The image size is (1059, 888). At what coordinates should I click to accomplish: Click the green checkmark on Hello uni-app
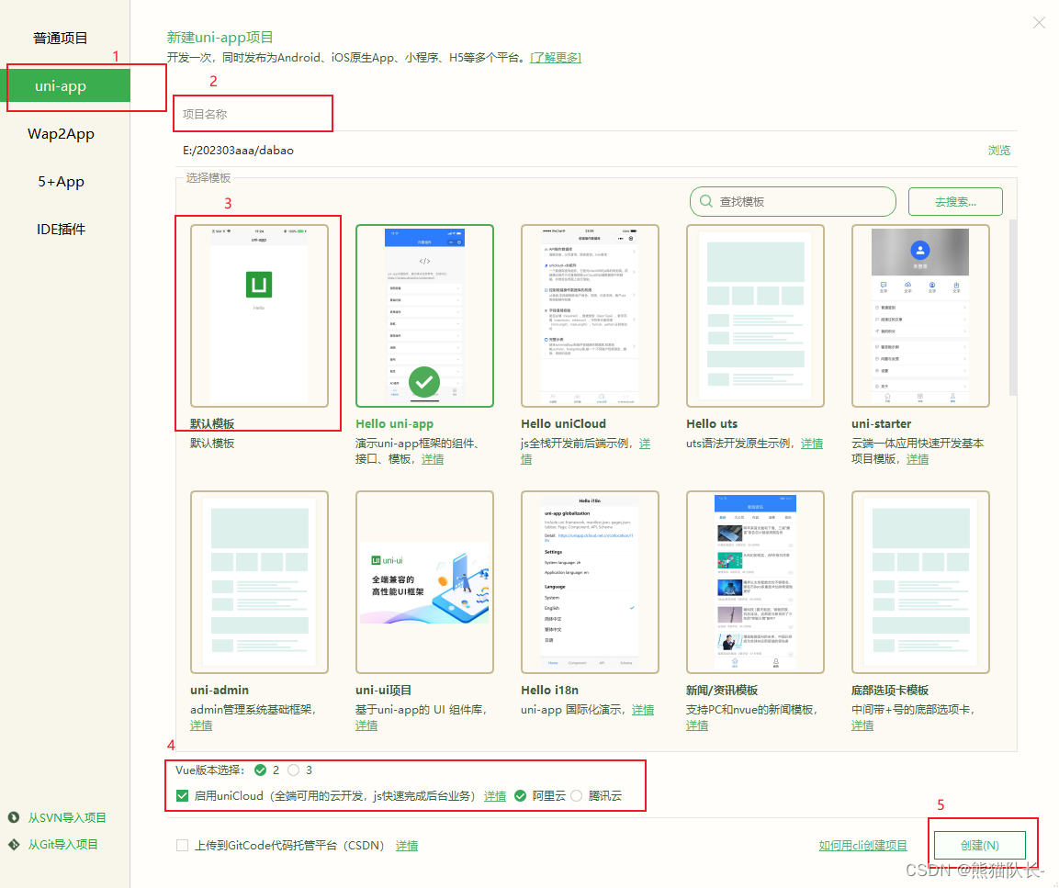[x=424, y=382]
